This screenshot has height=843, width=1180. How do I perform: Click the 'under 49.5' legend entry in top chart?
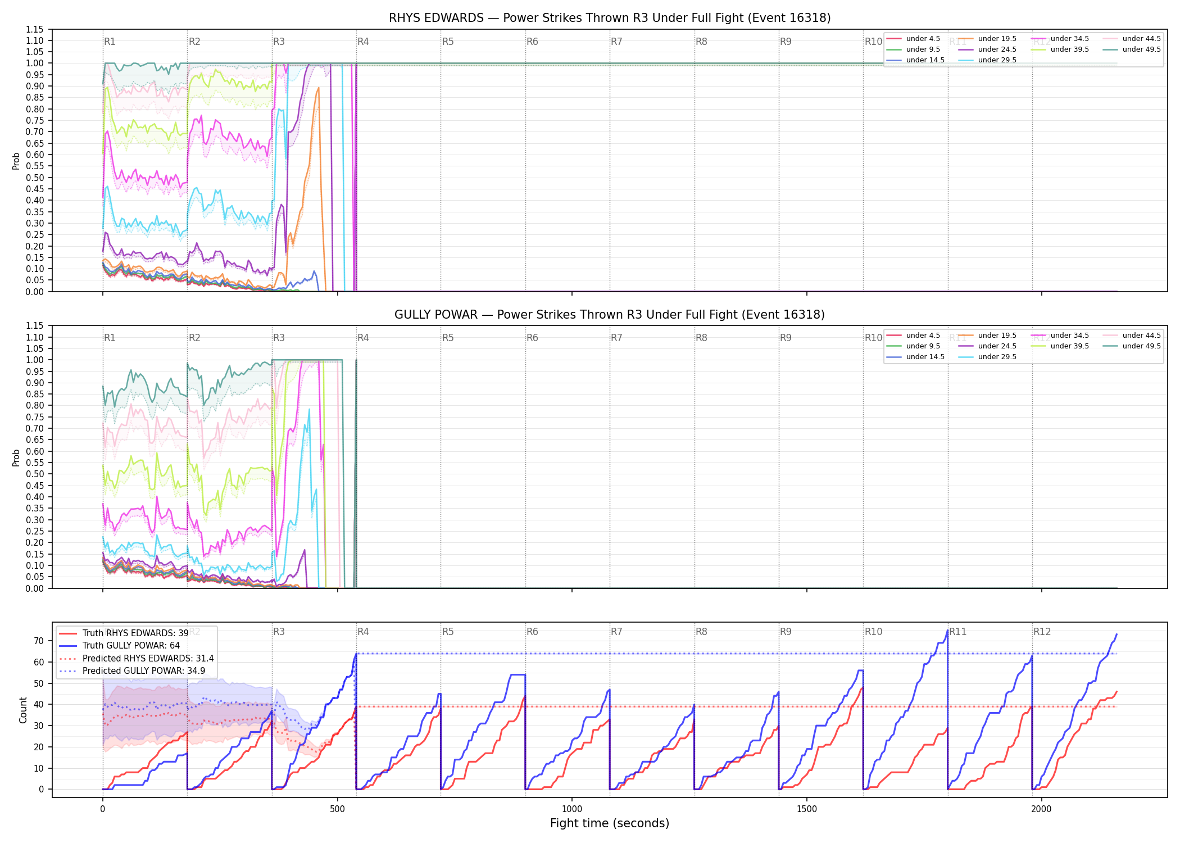[1132, 49]
